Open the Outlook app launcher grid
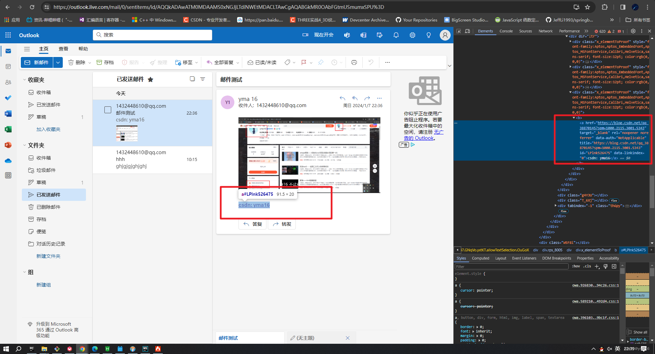 pos(8,35)
